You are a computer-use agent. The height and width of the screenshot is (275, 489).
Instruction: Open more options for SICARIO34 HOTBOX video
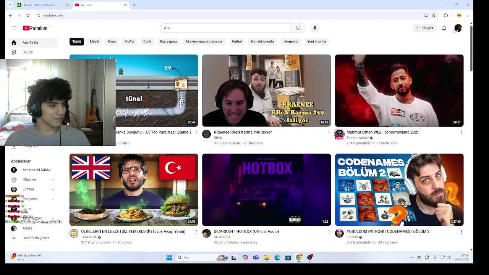point(329,232)
